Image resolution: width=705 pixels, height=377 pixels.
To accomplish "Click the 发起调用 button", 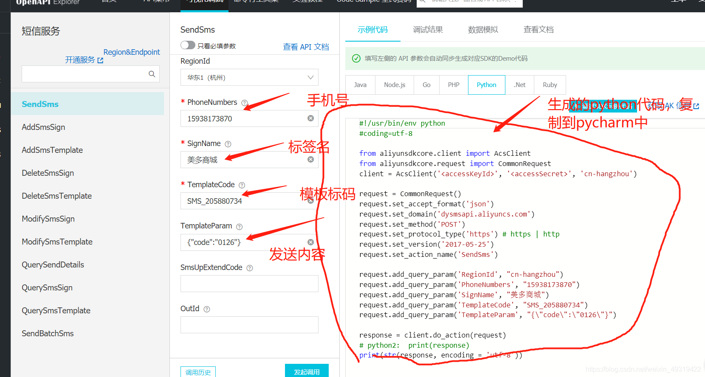I will pyautogui.click(x=307, y=371).
